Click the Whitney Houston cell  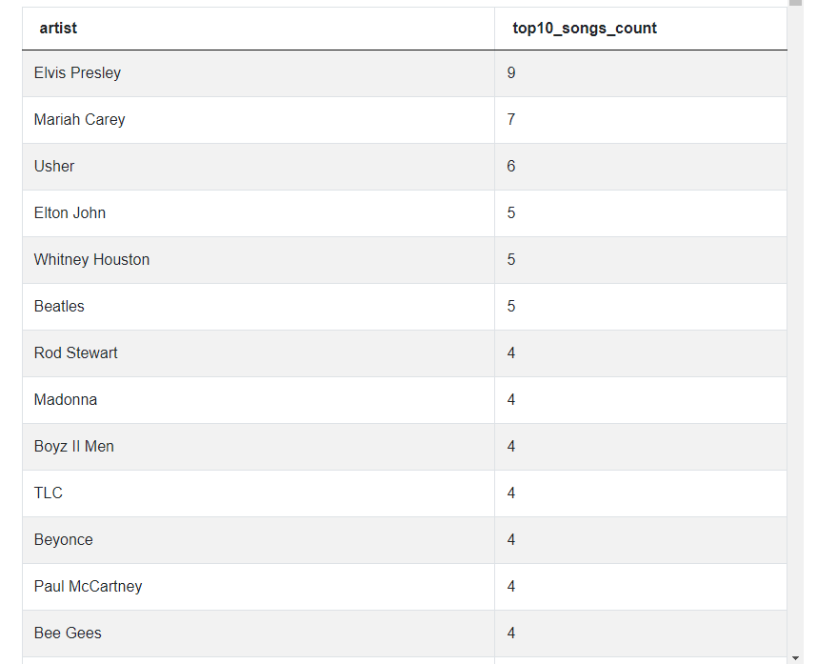coord(91,259)
